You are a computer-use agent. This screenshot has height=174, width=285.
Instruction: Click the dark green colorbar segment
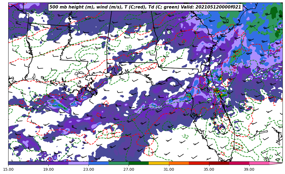[139, 163]
